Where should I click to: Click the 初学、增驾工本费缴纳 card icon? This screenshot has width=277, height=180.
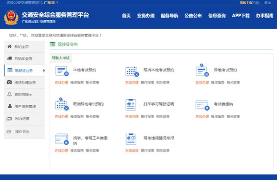(62, 139)
